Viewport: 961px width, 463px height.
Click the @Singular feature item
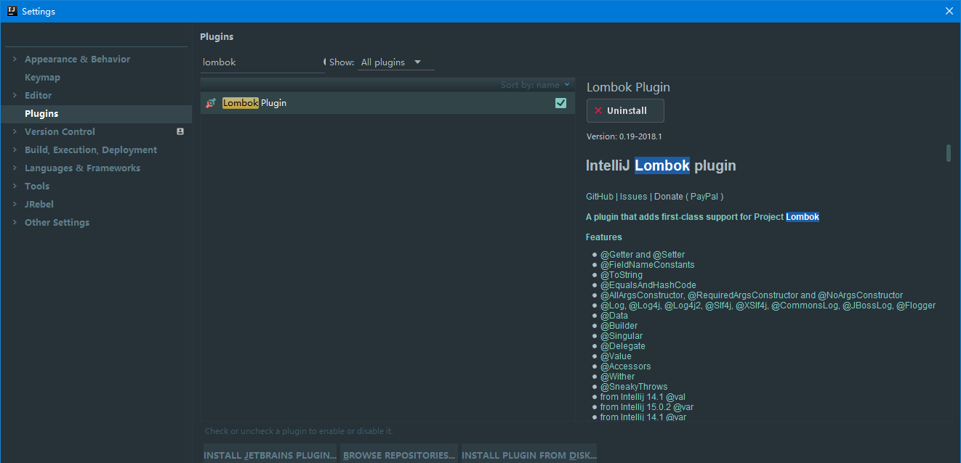(x=622, y=336)
